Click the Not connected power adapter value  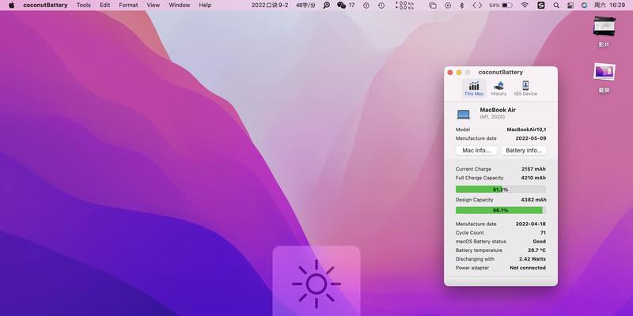point(528,268)
